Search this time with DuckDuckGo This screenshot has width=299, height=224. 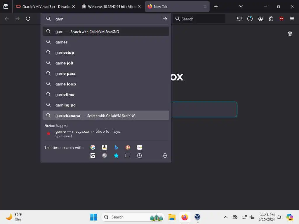pos(128,147)
